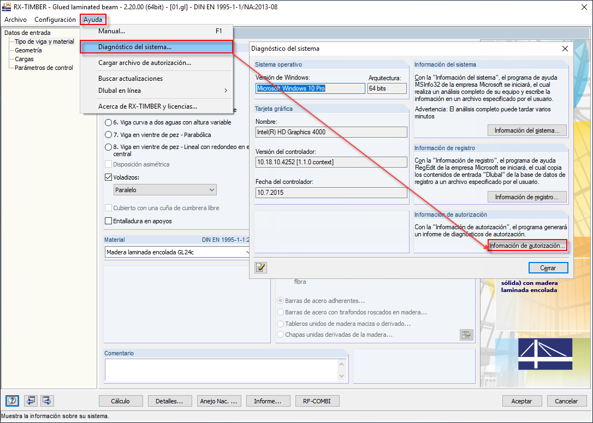Toggle Cubierto con una cuña de cumbrera libre
The height and width of the screenshot is (423, 593).
coord(108,208)
